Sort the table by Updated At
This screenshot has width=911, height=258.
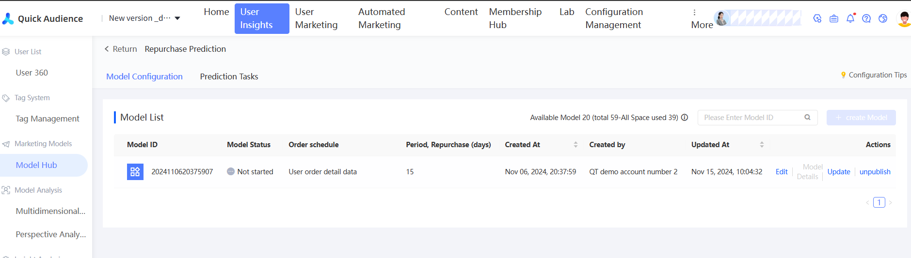pyautogui.click(x=762, y=145)
